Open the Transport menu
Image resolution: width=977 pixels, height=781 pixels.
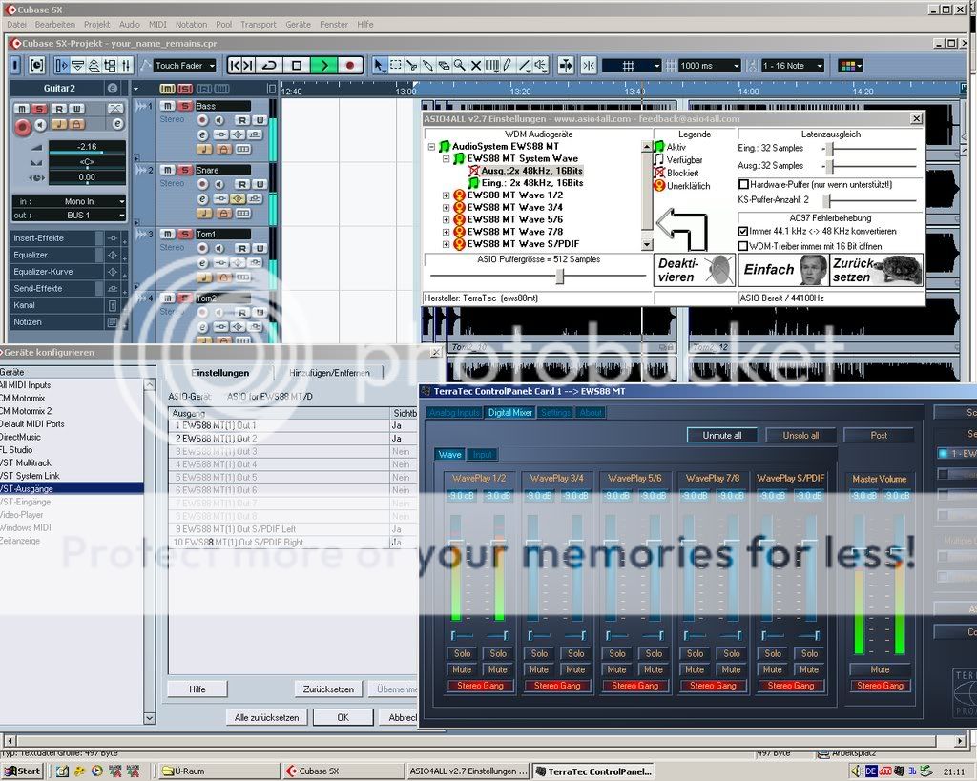coord(258,24)
